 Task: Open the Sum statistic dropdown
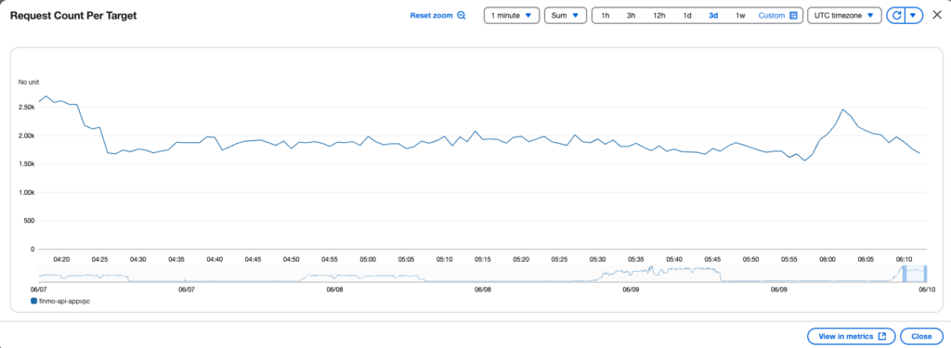coord(566,16)
